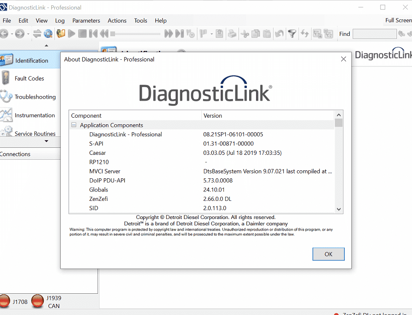Open the Log menu
Viewport: 412px width, 315px height.
pyautogui.click(x=60, y=20)
